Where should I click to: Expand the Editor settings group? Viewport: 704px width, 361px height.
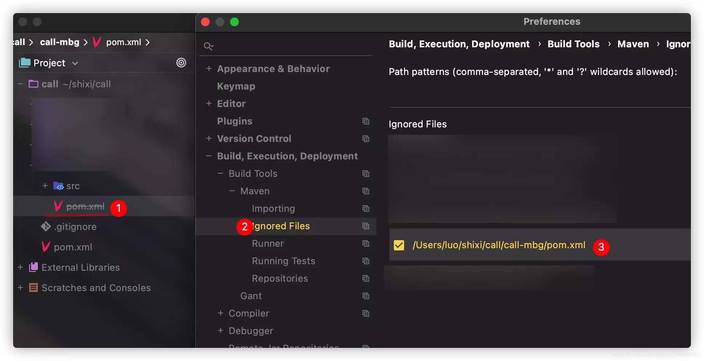(x=209, y=103)
